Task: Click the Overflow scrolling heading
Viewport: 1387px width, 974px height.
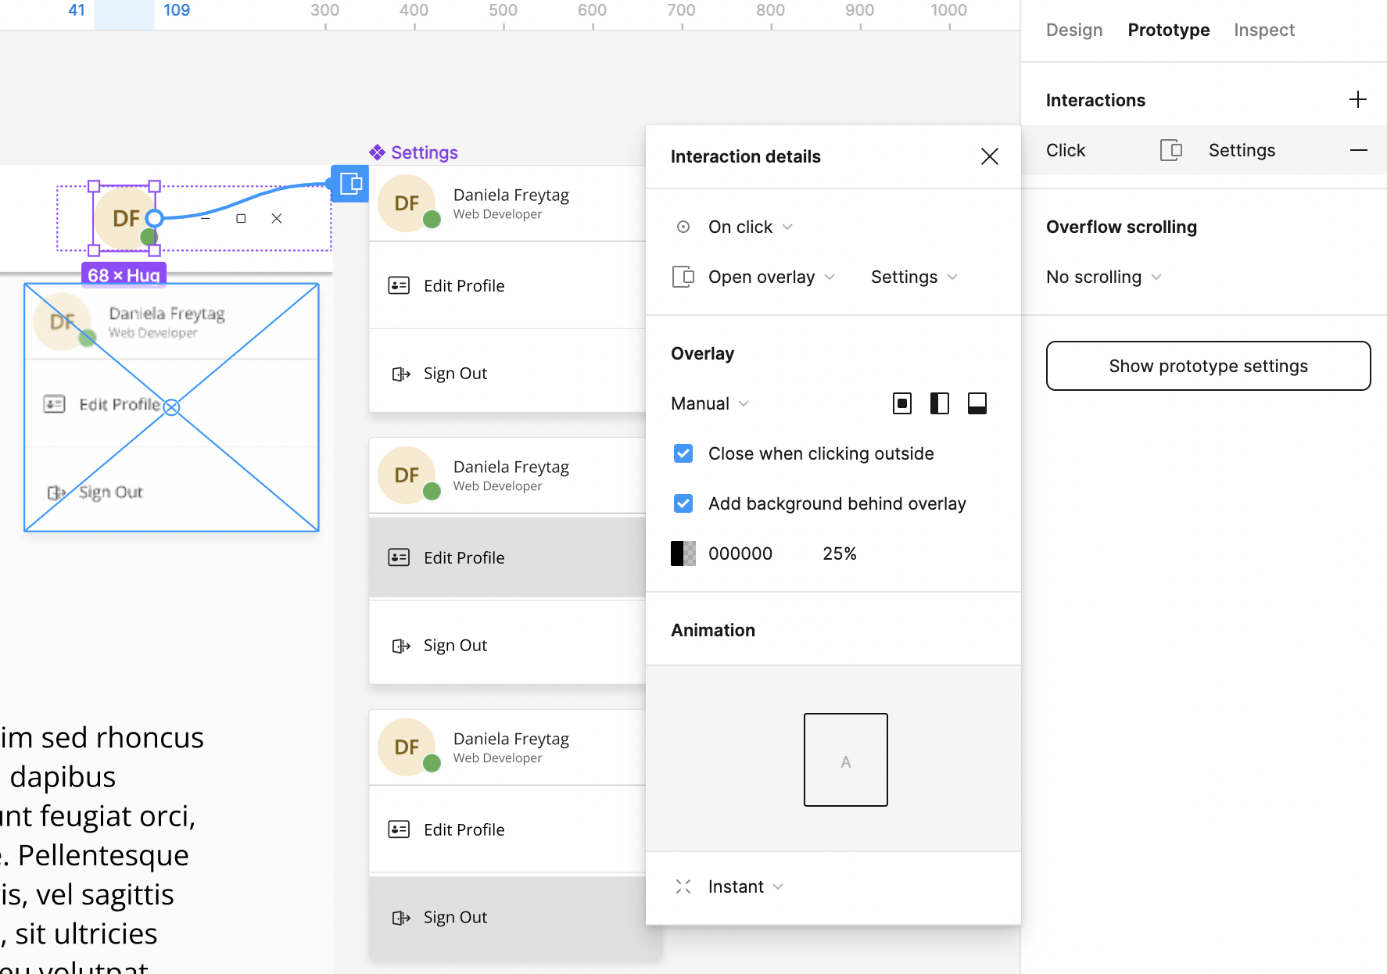Action: 1121,227
